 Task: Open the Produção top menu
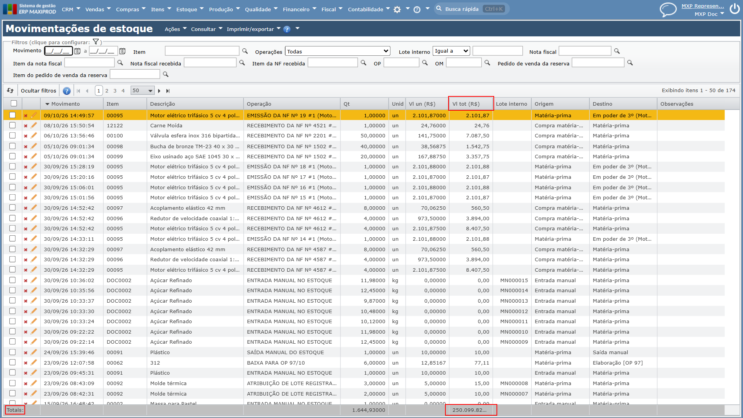point(224,9)
